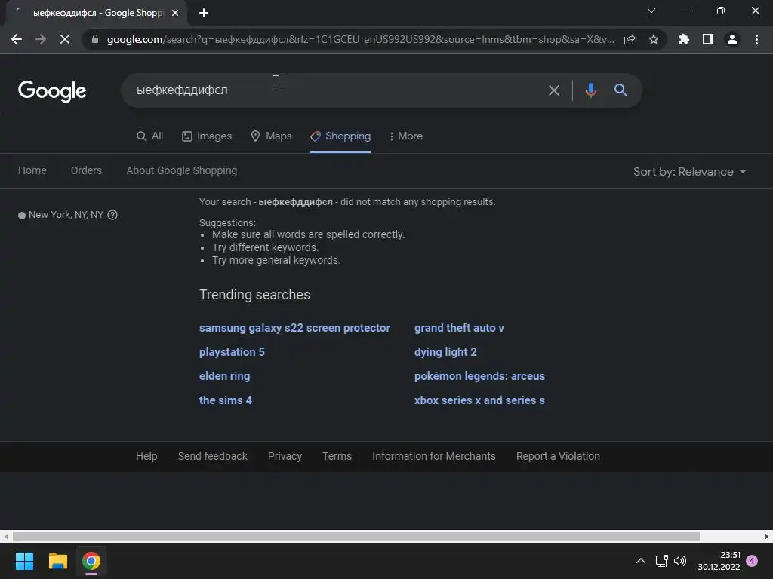Viewport: 773px width, 579px height.
Task: Share this page using share icon
Action: (x=630, y=39)
